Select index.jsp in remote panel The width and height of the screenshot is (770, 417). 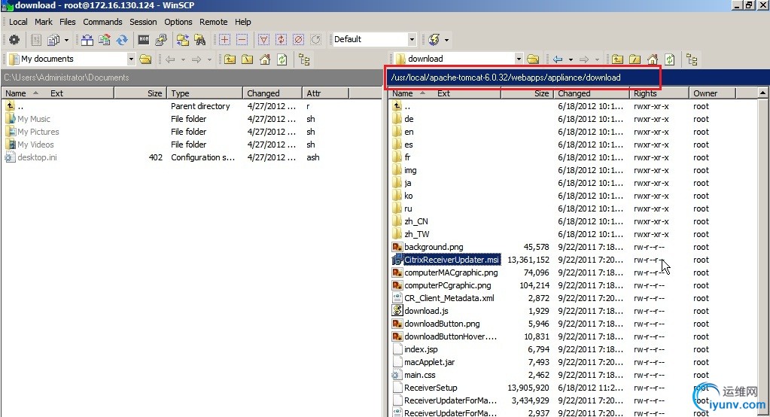tap(421, 349)
